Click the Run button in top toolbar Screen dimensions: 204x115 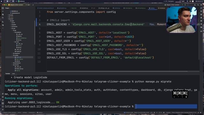182,5
